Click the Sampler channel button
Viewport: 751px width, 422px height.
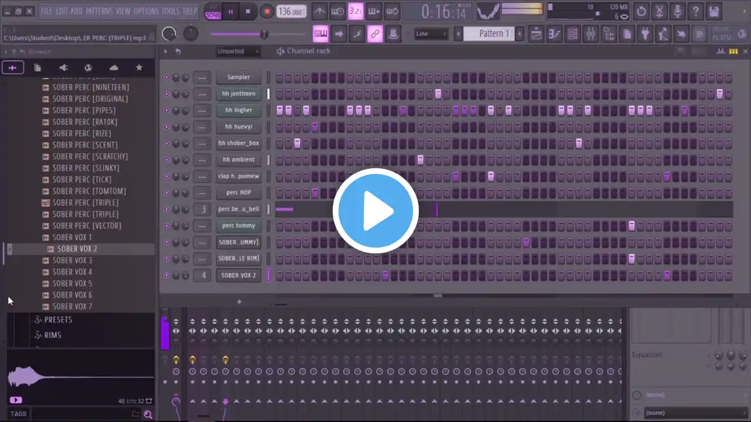click(x=238, y=77)
